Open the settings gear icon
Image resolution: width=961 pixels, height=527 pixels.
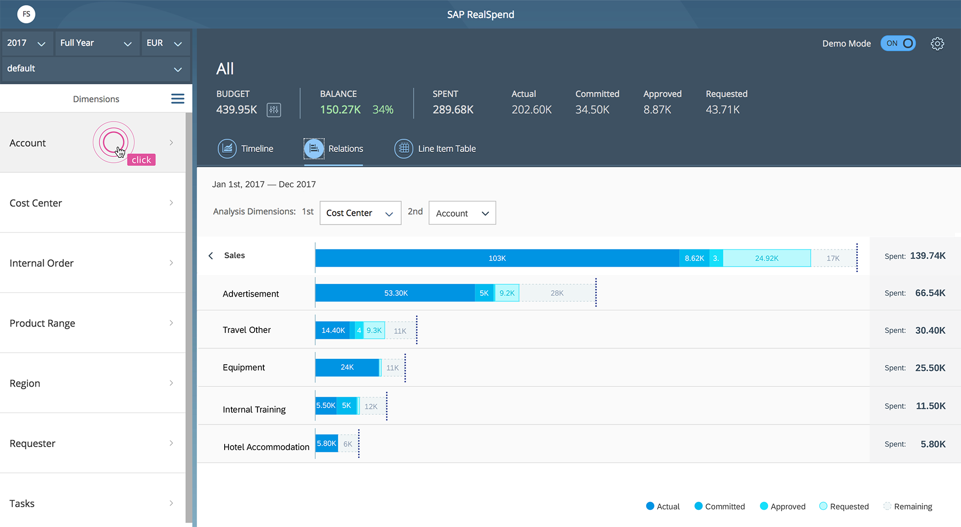click(x=937, y=44)
